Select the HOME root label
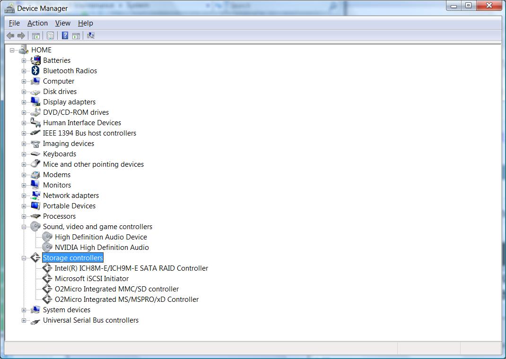Screen dimensions: 506x359 41,50
